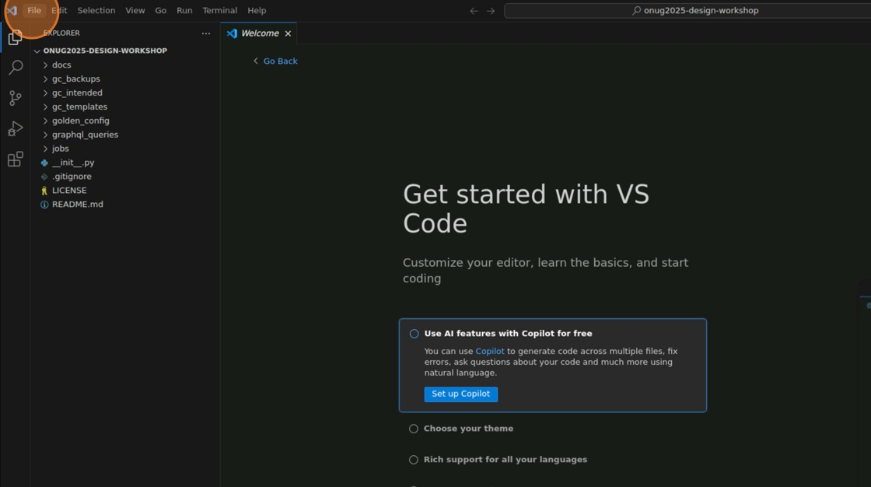The image size is (871, 487).
Task: Switch to the Welcome tab
Action: click(260, 33)
